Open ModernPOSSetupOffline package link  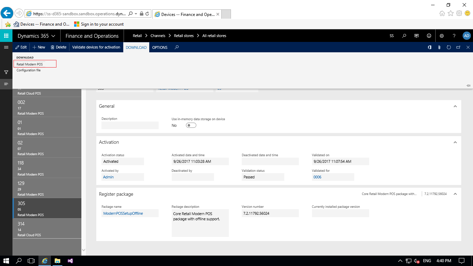(x=123, y=213)
